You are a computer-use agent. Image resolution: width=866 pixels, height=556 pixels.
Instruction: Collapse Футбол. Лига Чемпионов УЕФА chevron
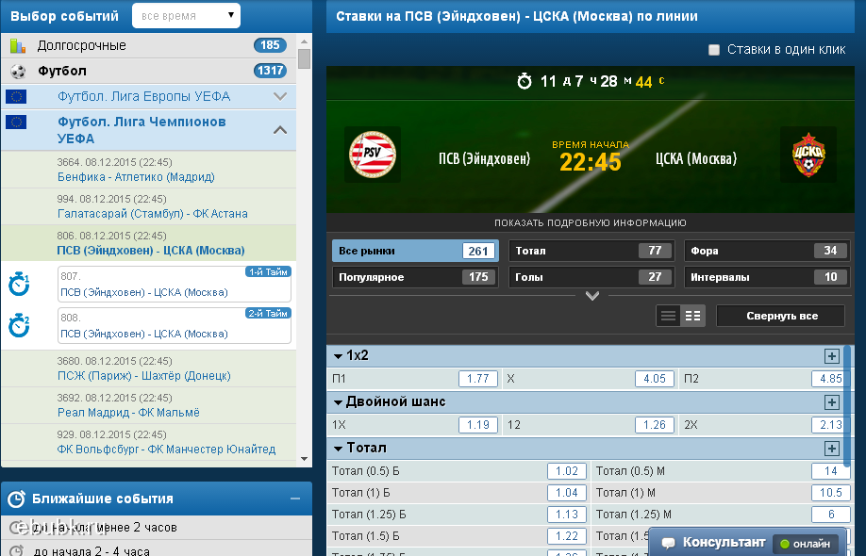[x=280, y=130]
